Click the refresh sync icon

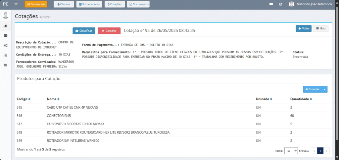(281, 4)
